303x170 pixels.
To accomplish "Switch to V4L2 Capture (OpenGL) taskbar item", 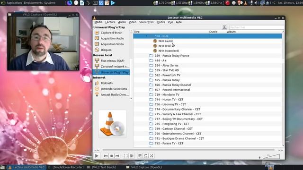I will 144,167.
